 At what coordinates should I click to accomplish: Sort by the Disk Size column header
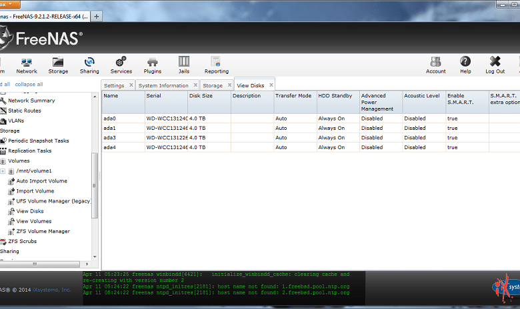[209, 102]
